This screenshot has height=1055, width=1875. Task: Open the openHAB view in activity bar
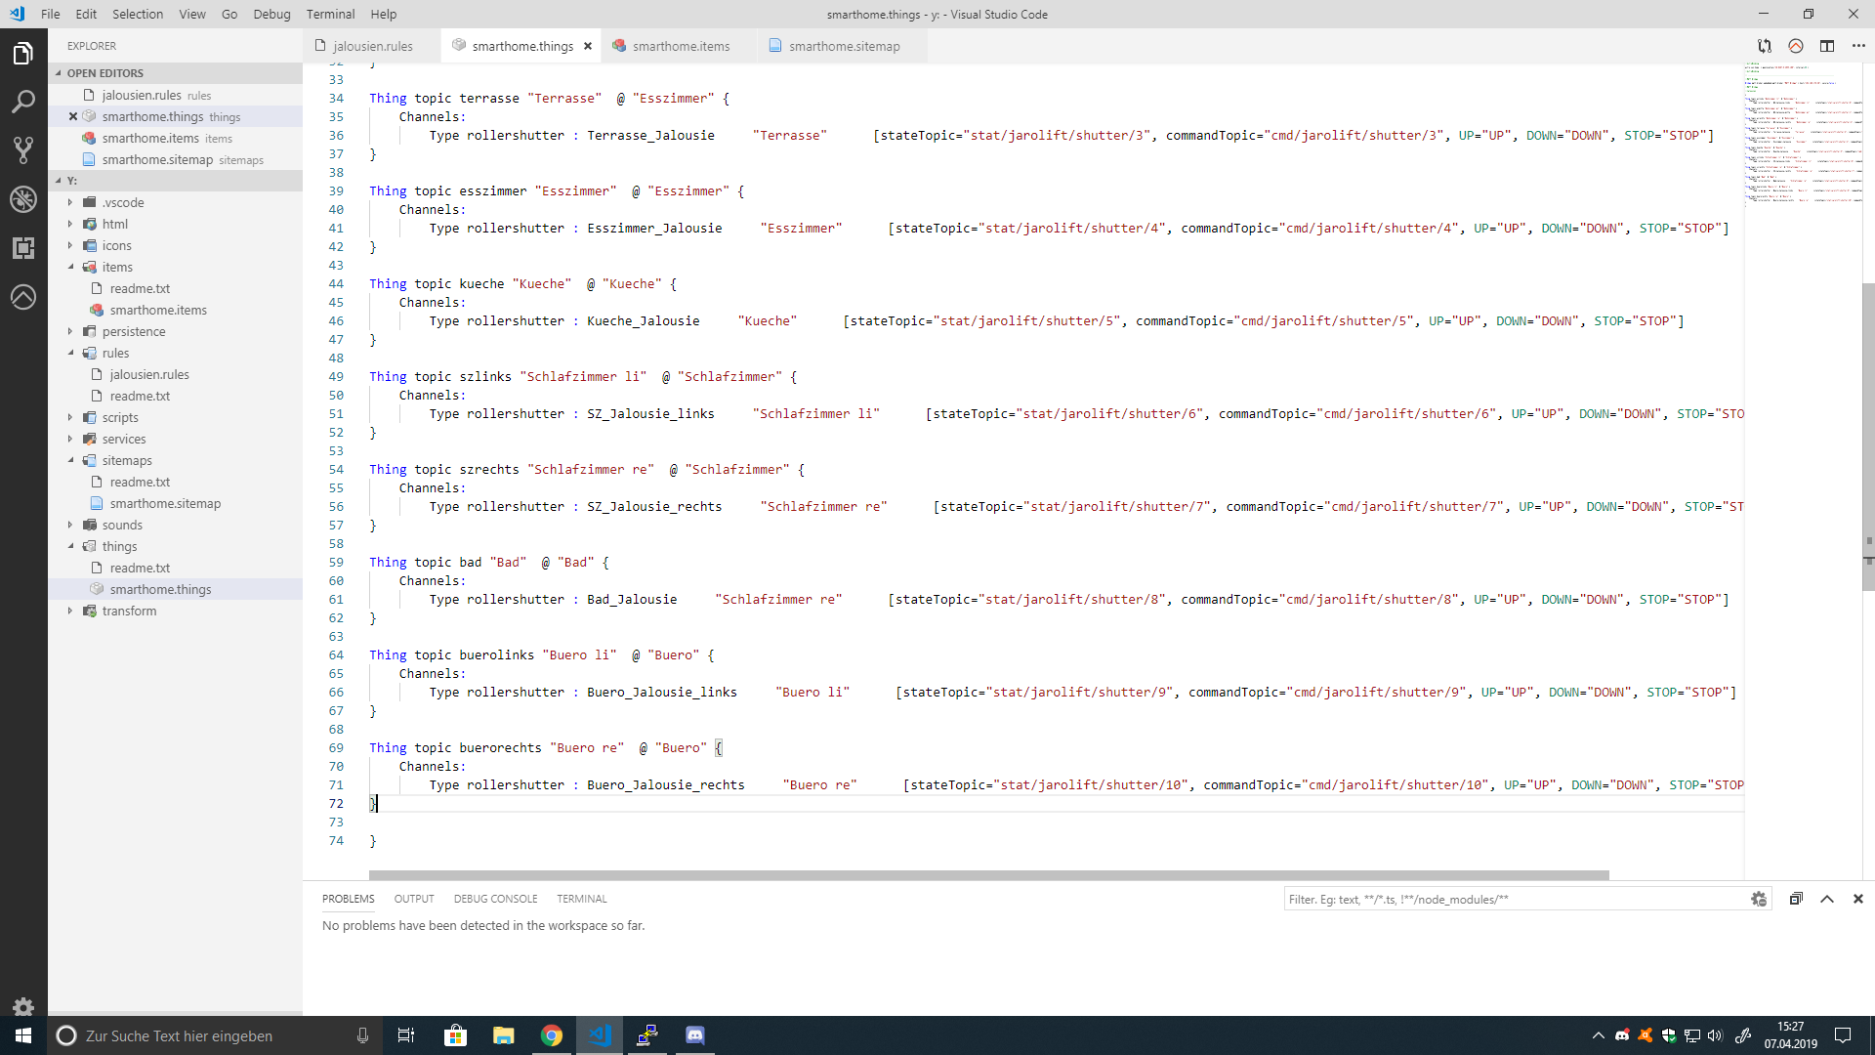coord(23,297)
